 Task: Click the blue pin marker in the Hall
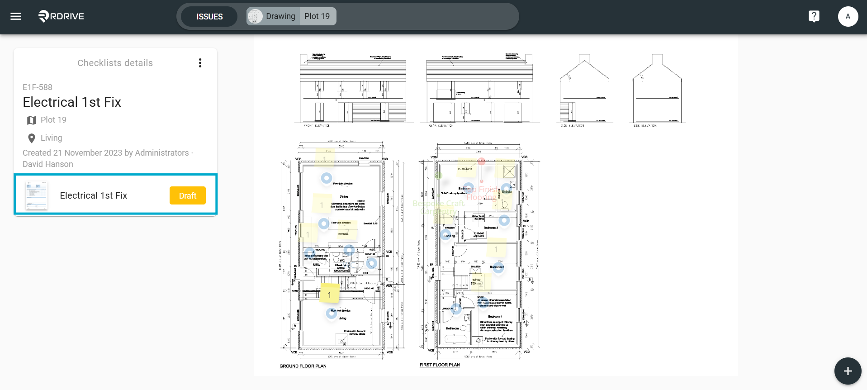pyautogui.click(x=371, y=263)
